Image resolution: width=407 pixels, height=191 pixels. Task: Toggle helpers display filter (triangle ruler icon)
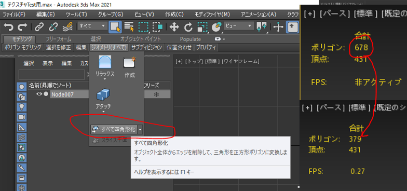pos(22,127)
